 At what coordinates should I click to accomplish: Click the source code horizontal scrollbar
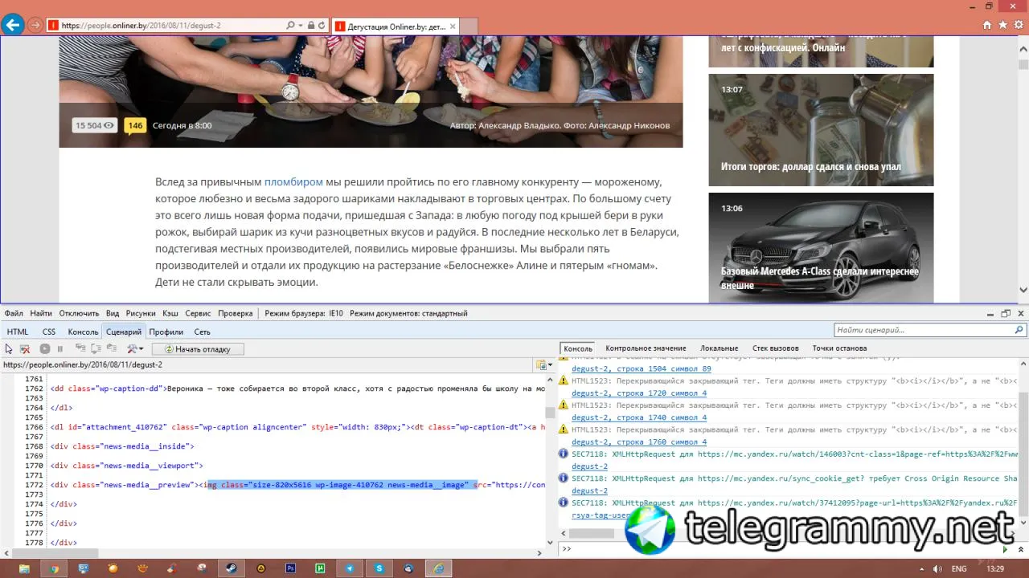tap(52, 553)
